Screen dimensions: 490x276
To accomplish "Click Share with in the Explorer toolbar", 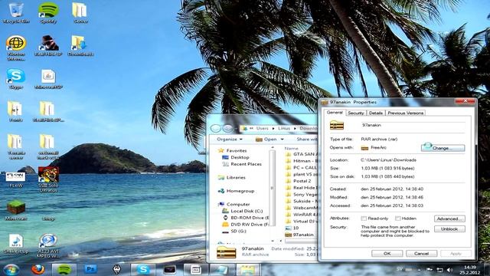I will (307, 140).
